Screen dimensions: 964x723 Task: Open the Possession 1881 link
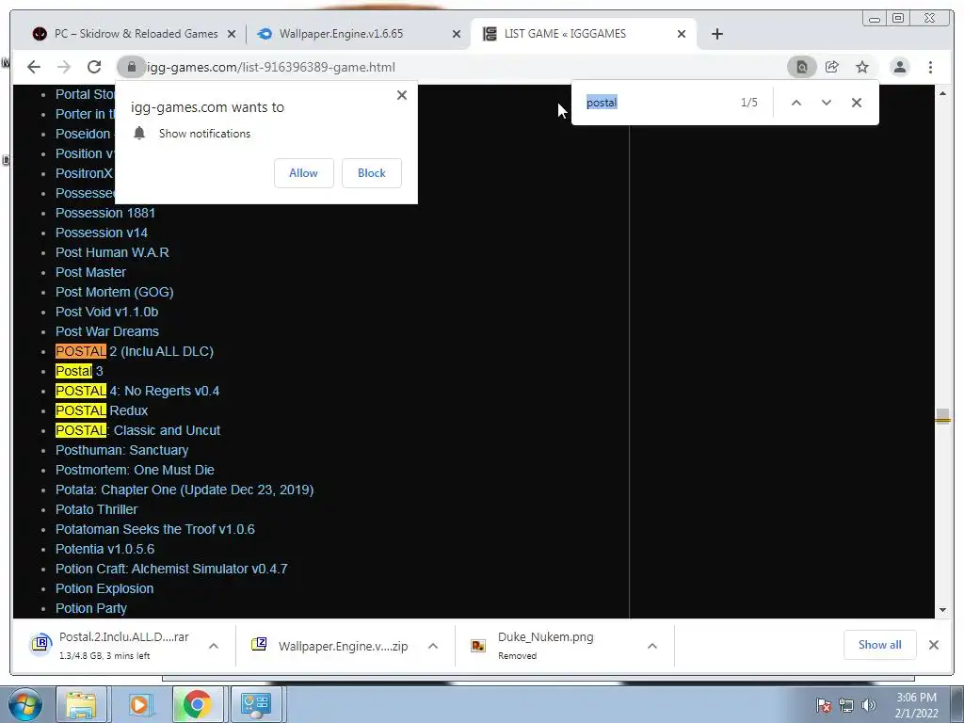tap(105, 213)
